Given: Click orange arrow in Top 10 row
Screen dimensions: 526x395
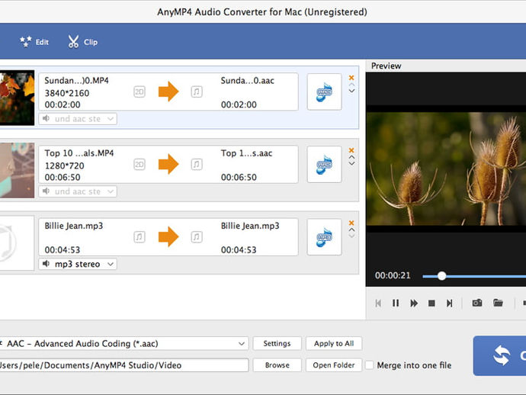Looking at the screenshot, I should coord(168,164).
